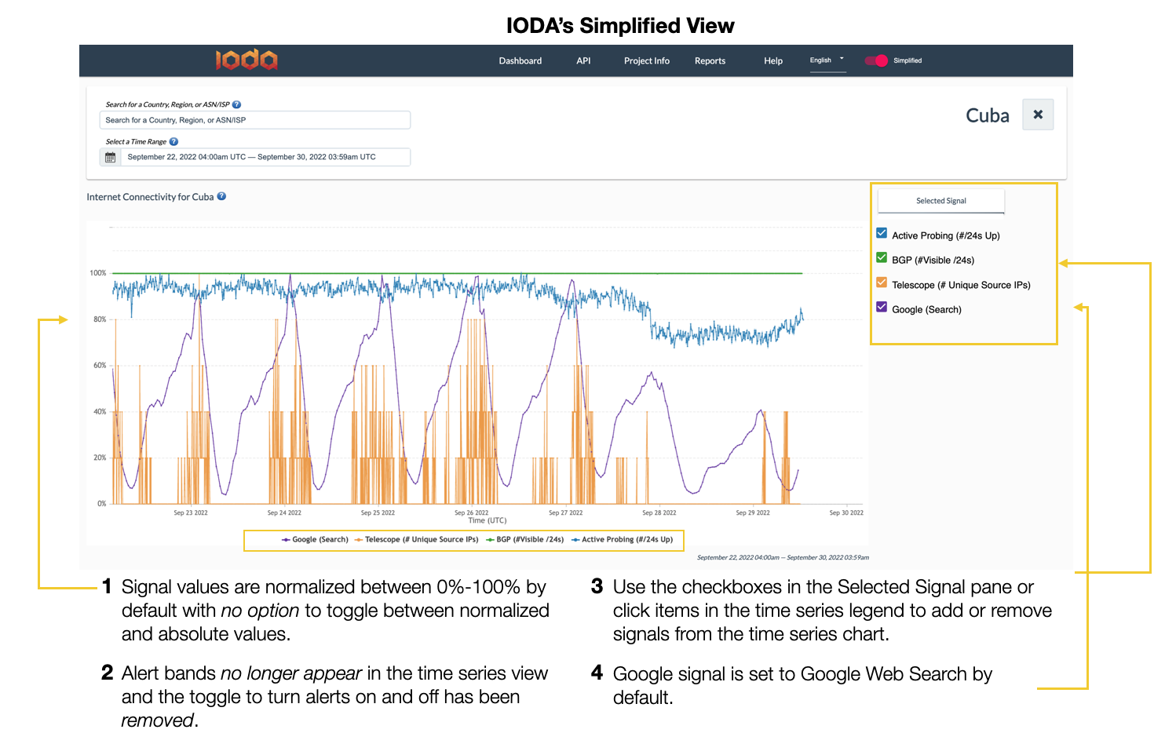
Task: Click the country search input field
Action: point(255,120)
